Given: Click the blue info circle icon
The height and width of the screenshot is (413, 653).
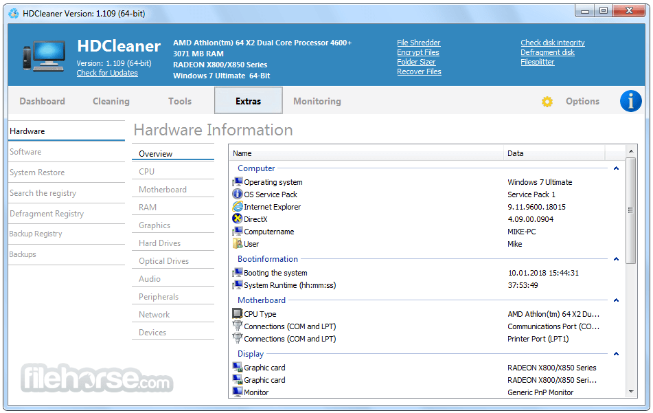Looking at the screenshot, I should [630, 101].
